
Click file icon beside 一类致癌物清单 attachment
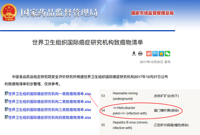[x=6, y=94]
